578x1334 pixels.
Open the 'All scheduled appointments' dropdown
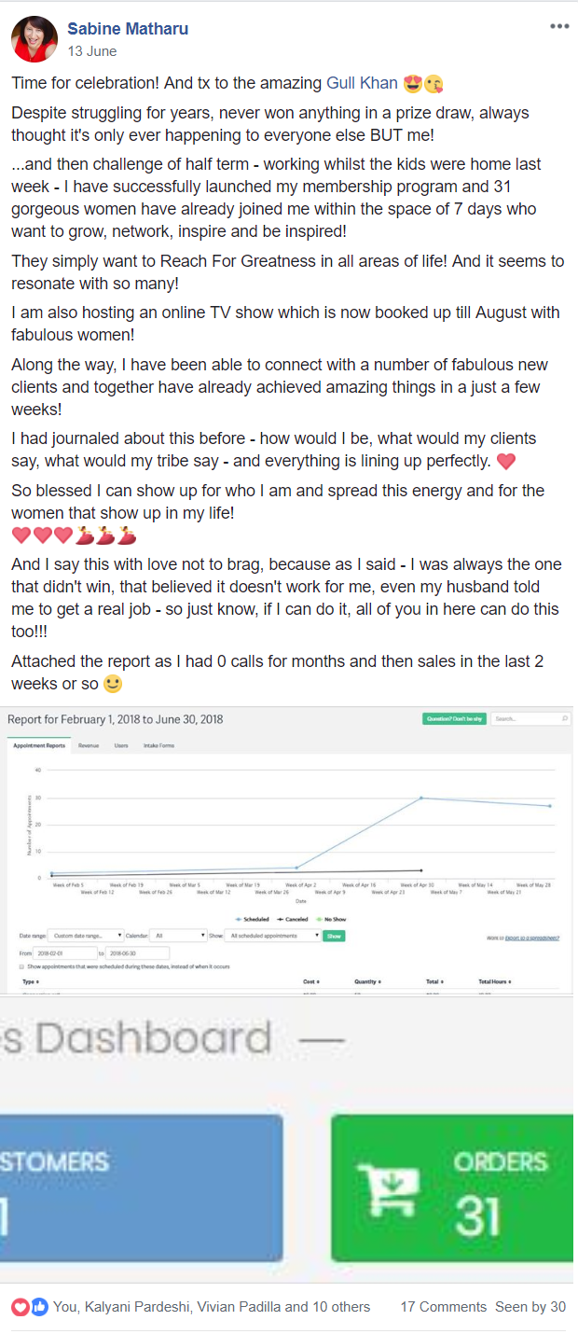pos(273,936)
